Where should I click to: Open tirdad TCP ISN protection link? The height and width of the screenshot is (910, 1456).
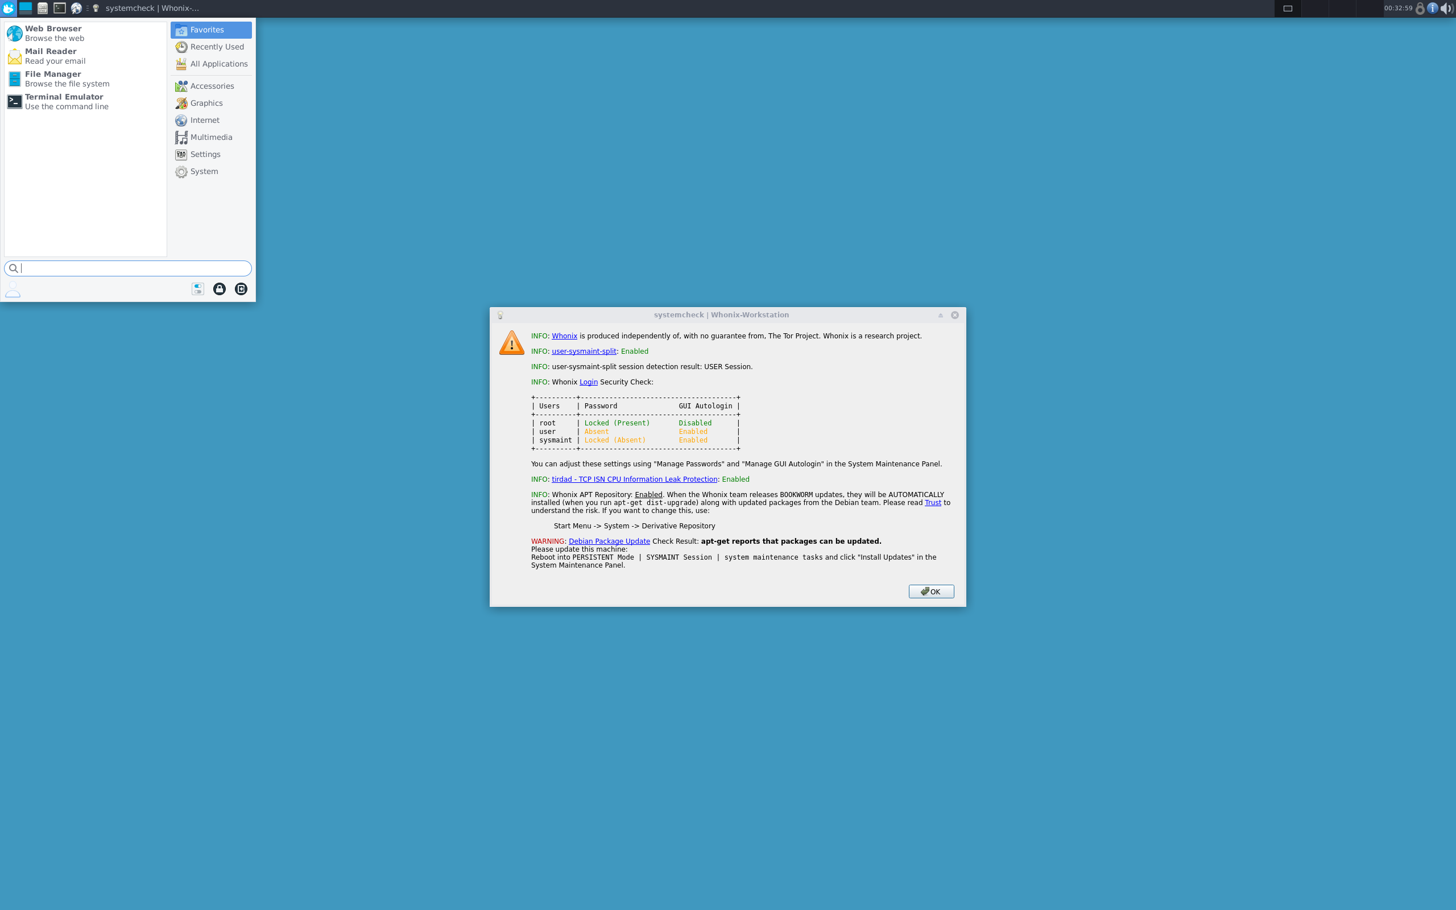click(634, 479)
